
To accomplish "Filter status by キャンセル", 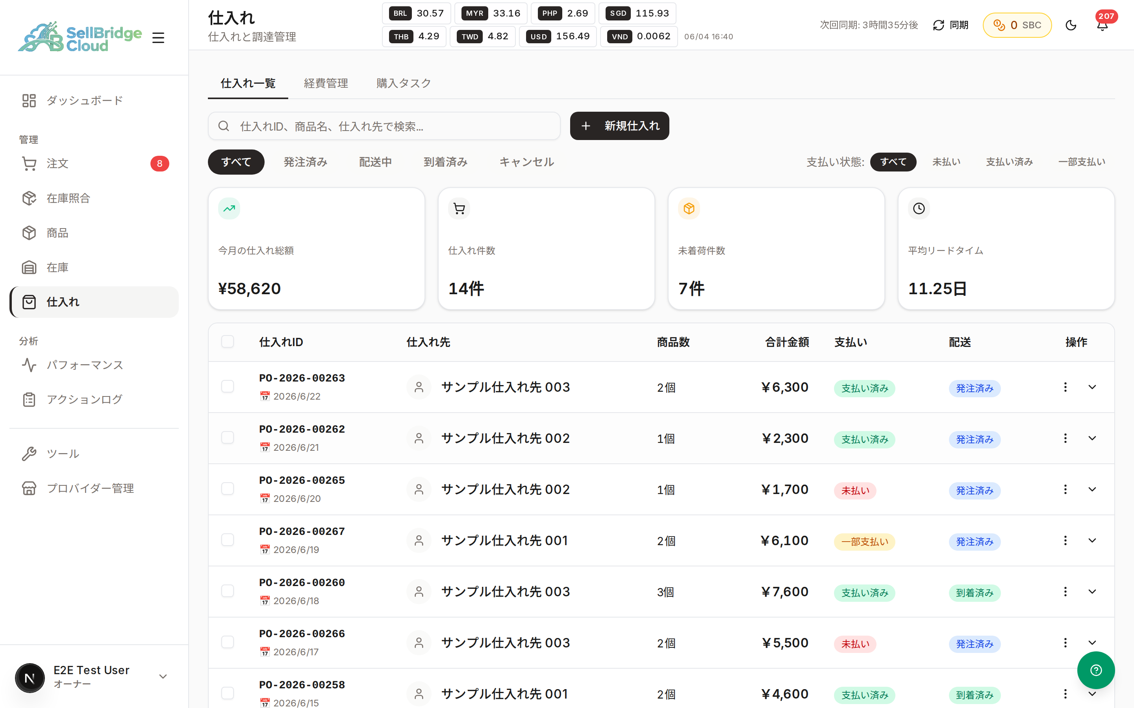I will click(527, 162).
